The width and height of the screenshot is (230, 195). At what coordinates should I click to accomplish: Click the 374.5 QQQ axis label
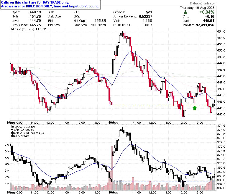pos(221,125)
